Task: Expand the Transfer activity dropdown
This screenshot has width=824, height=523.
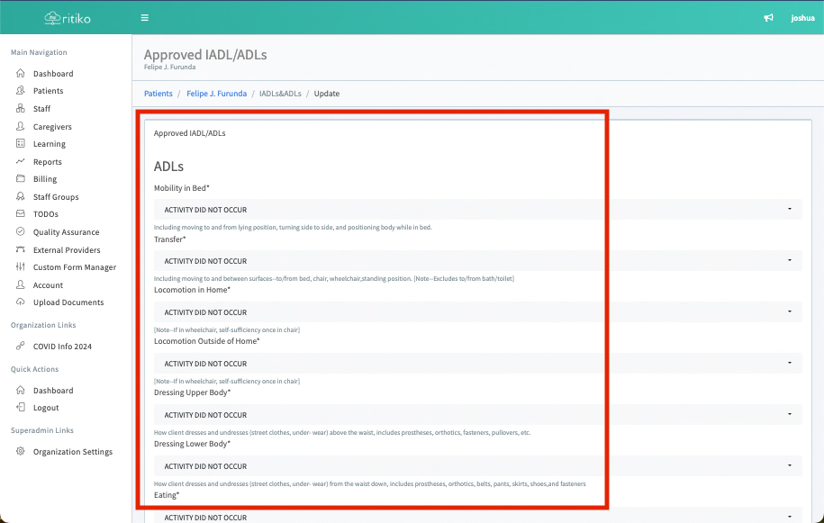Action: pyautogui.click(x=476, y=261)
